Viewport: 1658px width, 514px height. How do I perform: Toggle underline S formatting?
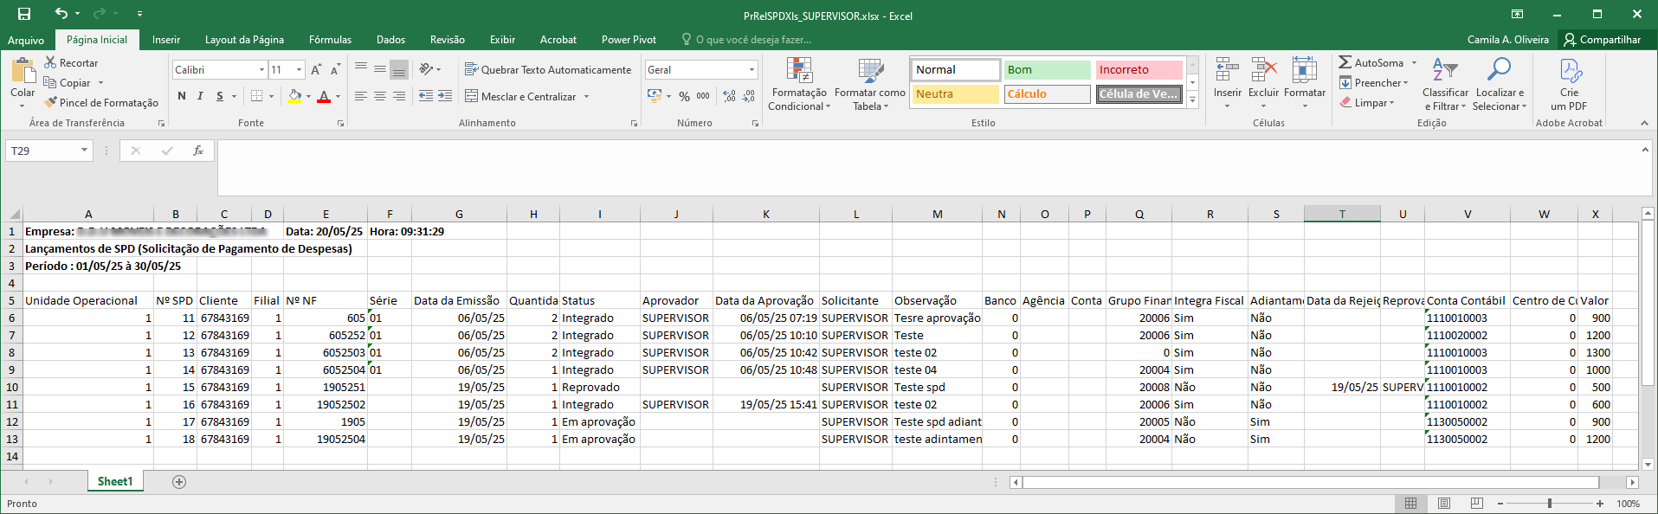tap(220, 96)
